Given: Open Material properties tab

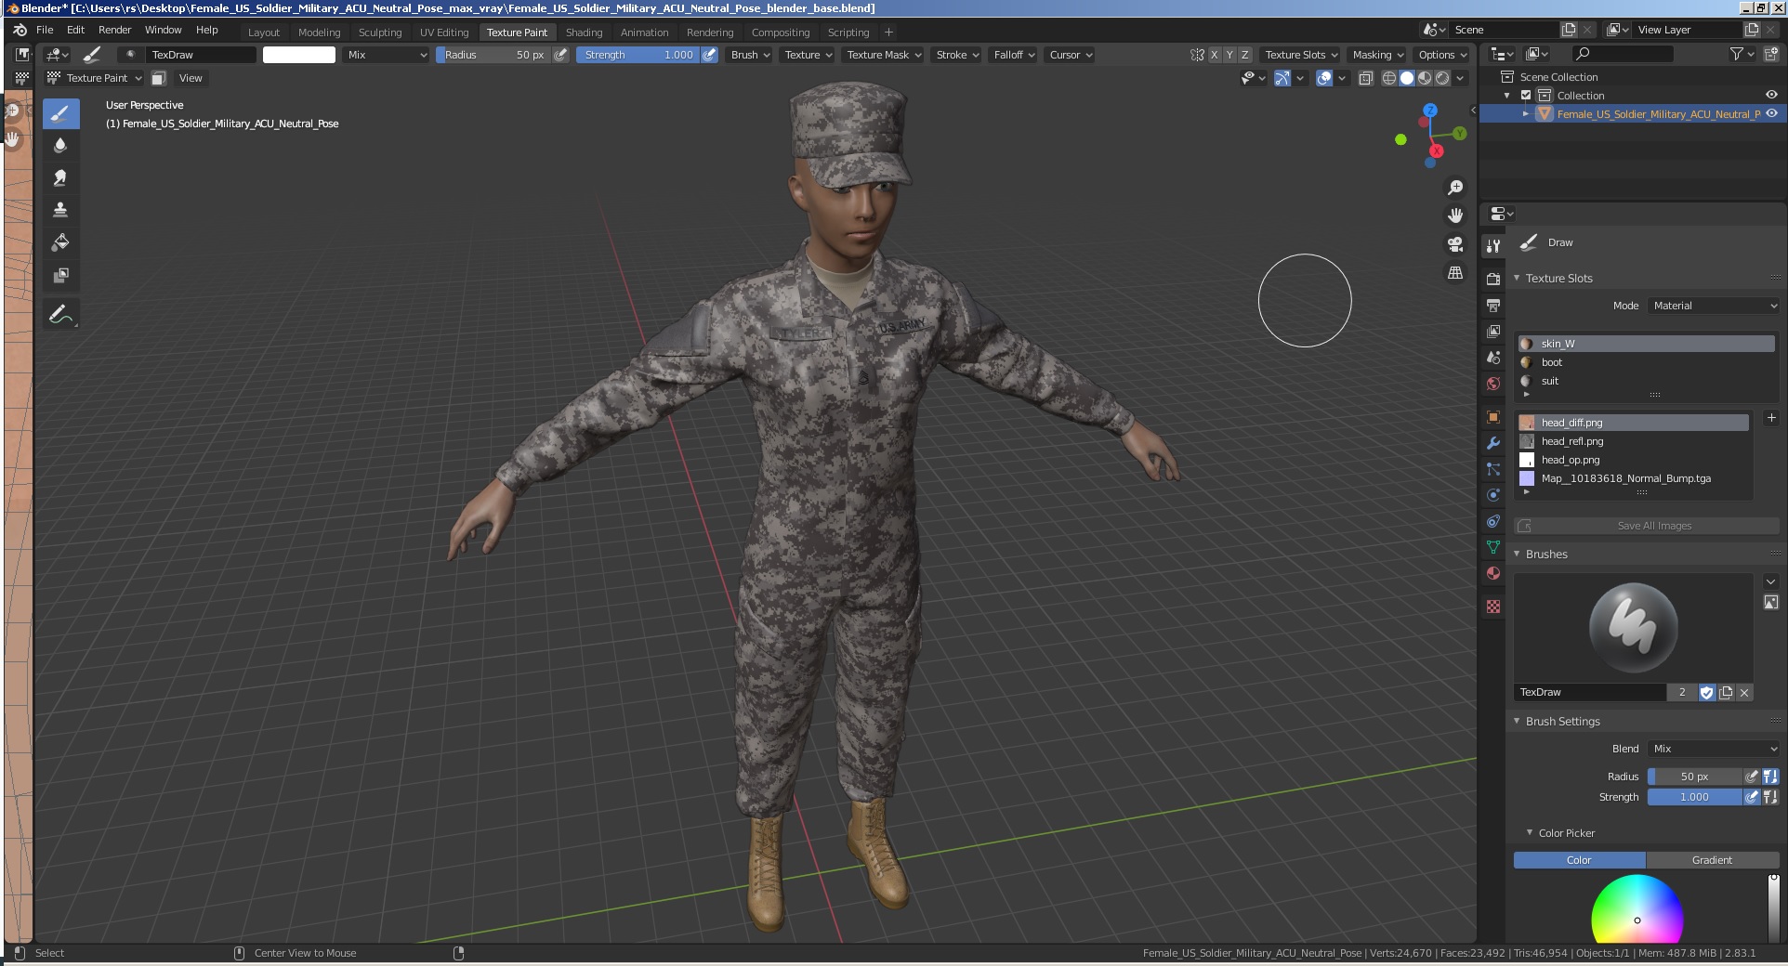Looking at the screenshot, I should click(x=1493, y=573).
